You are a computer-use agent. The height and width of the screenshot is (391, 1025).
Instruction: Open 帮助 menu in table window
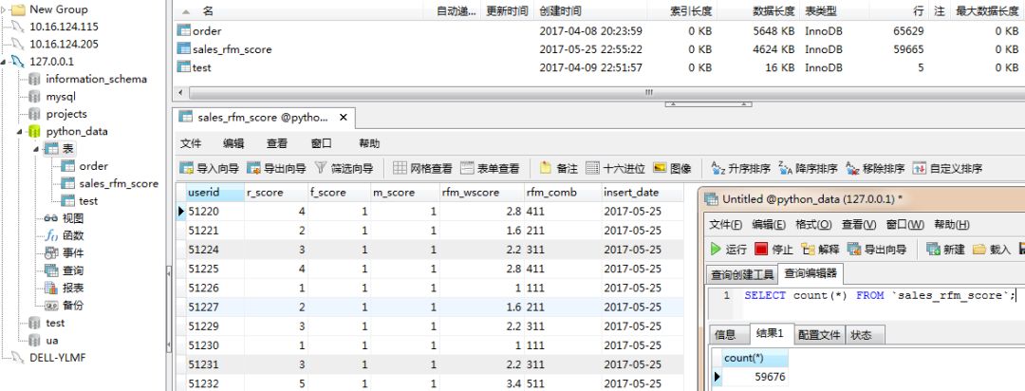pyautogui.click(x=369, y=143)
